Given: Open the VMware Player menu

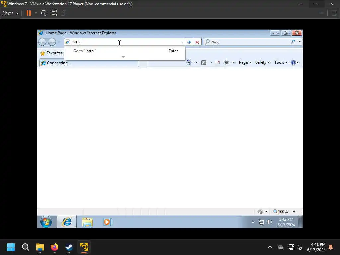Looking at the screenshot, I should click(x=10, y=13).
